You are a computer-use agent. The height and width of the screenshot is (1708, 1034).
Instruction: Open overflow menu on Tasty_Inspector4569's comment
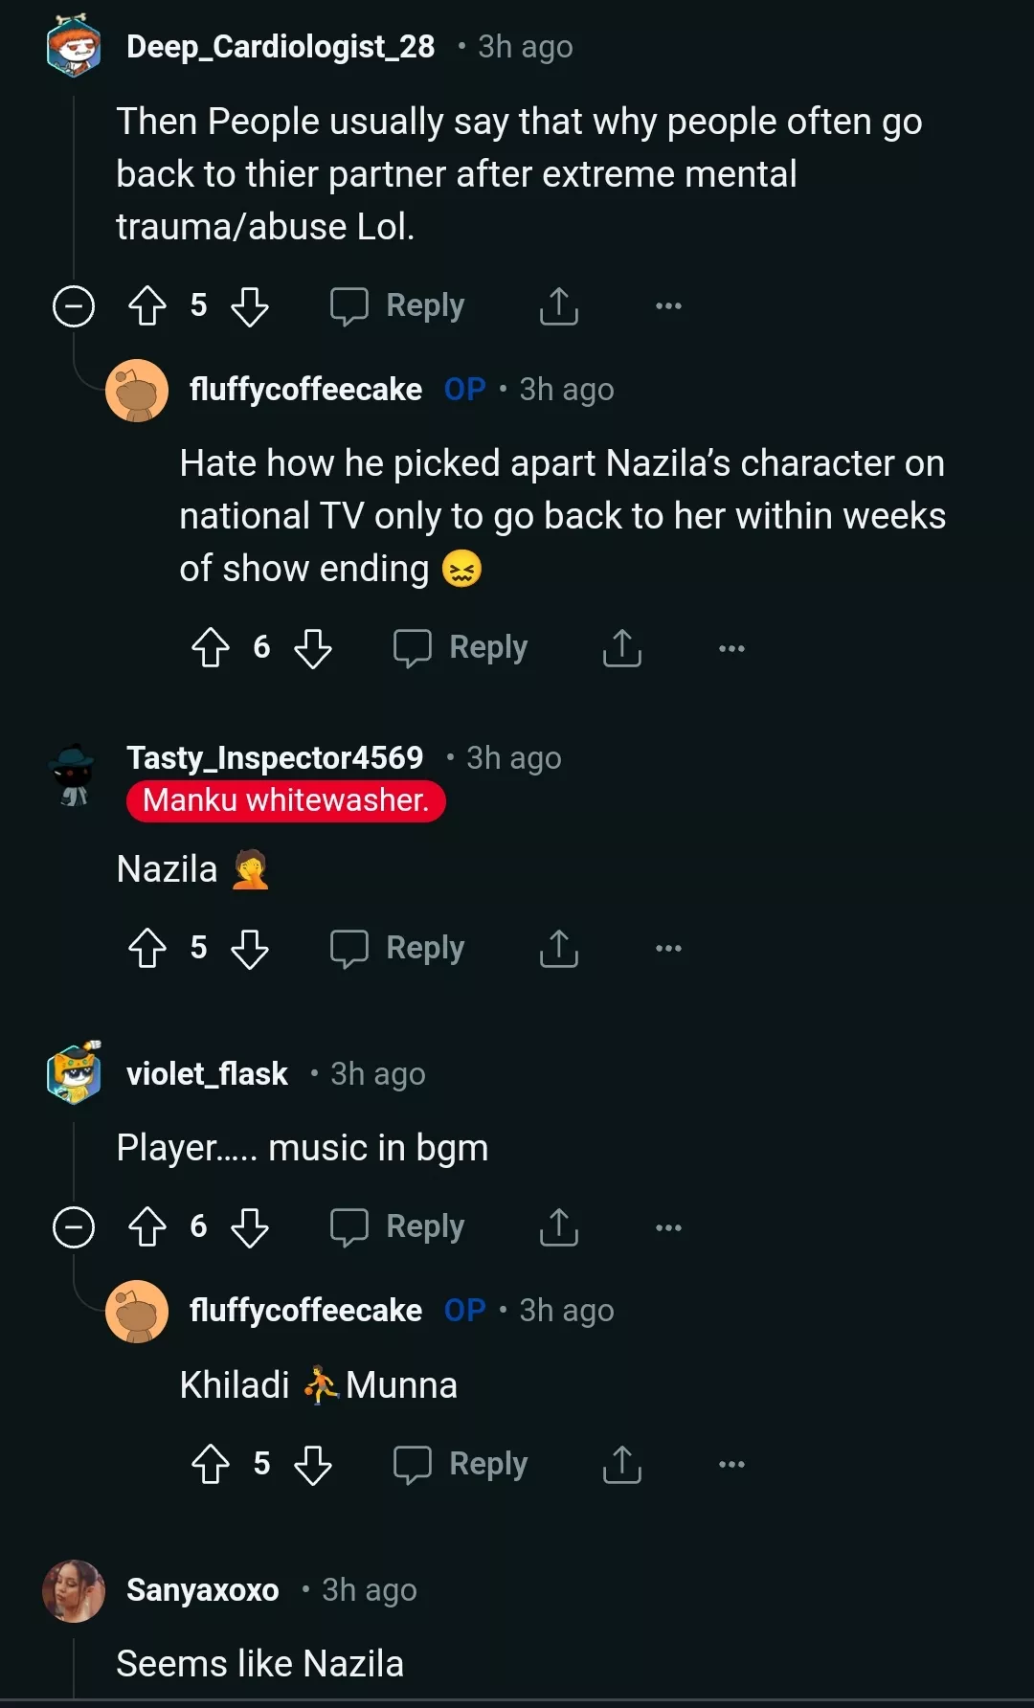[667, 949]
